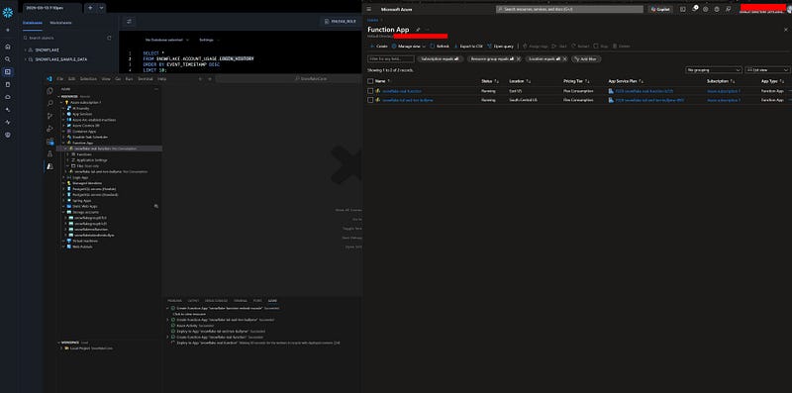Open Copilot in Azure portal

(x=660, y=9)
